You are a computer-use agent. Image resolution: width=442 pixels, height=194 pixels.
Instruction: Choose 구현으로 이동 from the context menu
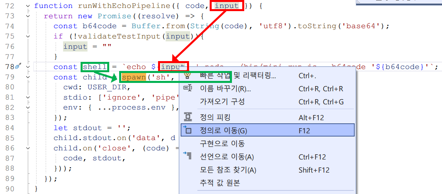pyautogui.click(x=267, y=144)
